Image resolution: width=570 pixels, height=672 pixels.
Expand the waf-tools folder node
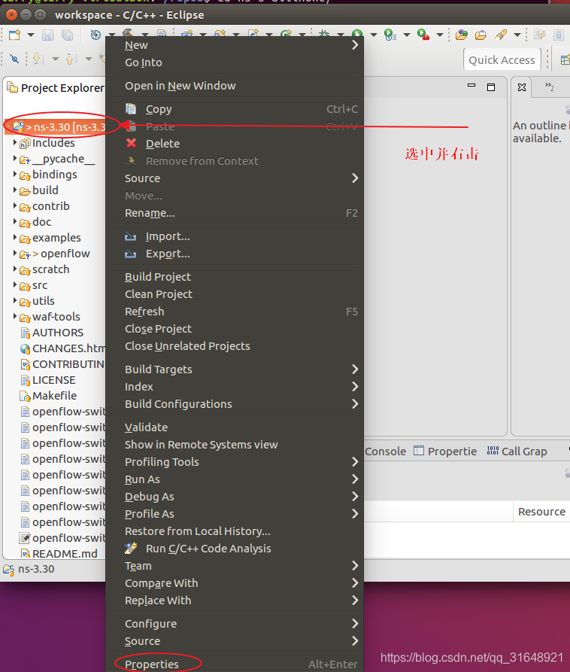(x=15, y=316)
